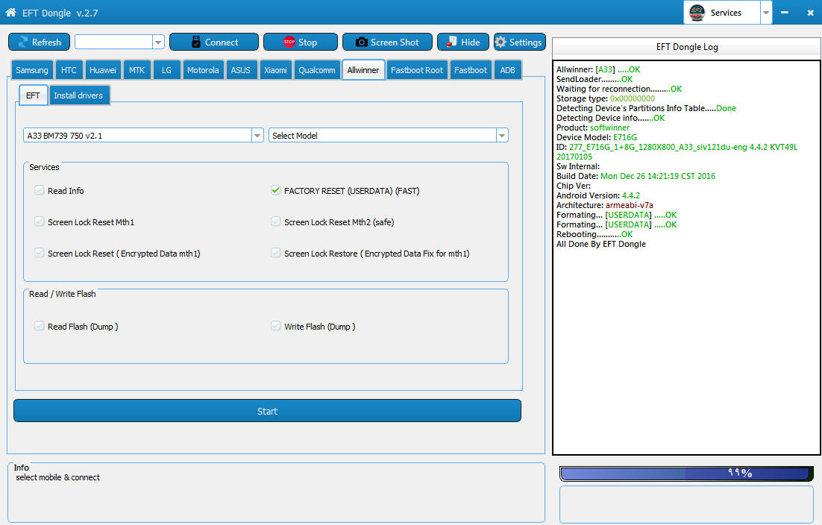Select the Motorola tab
The width and height of the screenshot is (822, 525).
click(x=203, y=69)
